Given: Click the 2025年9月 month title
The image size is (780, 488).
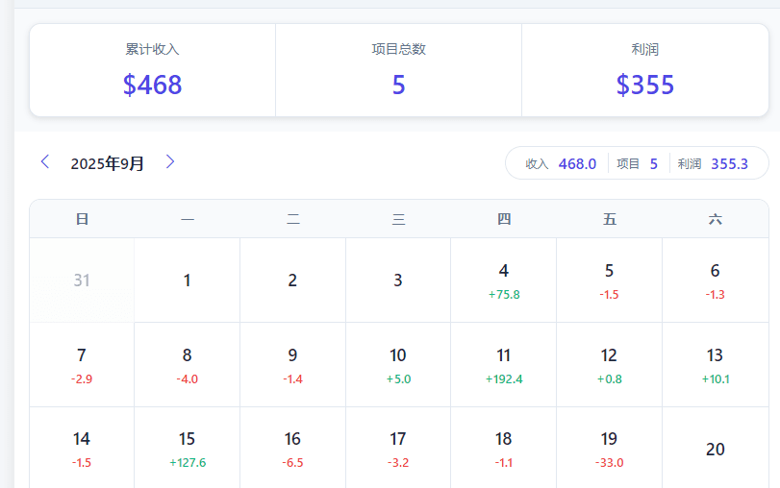Looking at the screenshot, I should click(107, 163).
